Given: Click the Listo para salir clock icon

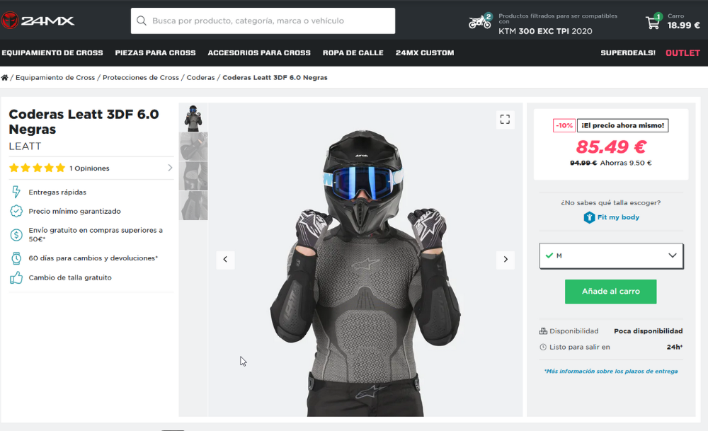Looking at the screenshot, I should click(543, 347).
